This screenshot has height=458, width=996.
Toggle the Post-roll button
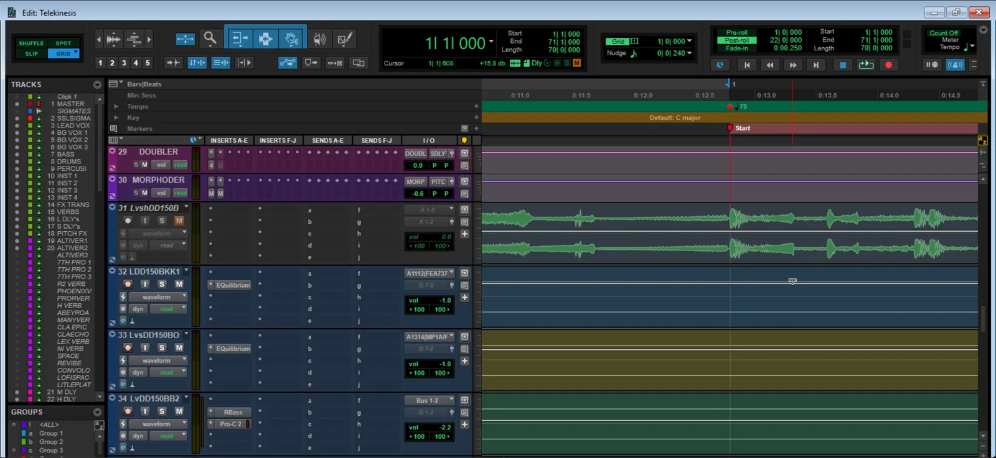[x=736, y=40]
